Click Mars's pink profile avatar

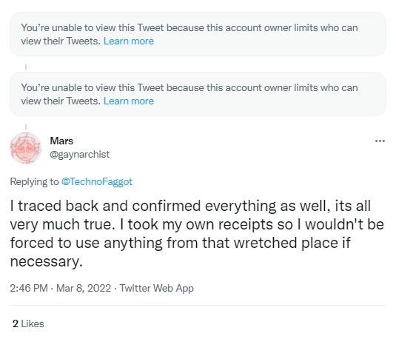pos(26,148)
